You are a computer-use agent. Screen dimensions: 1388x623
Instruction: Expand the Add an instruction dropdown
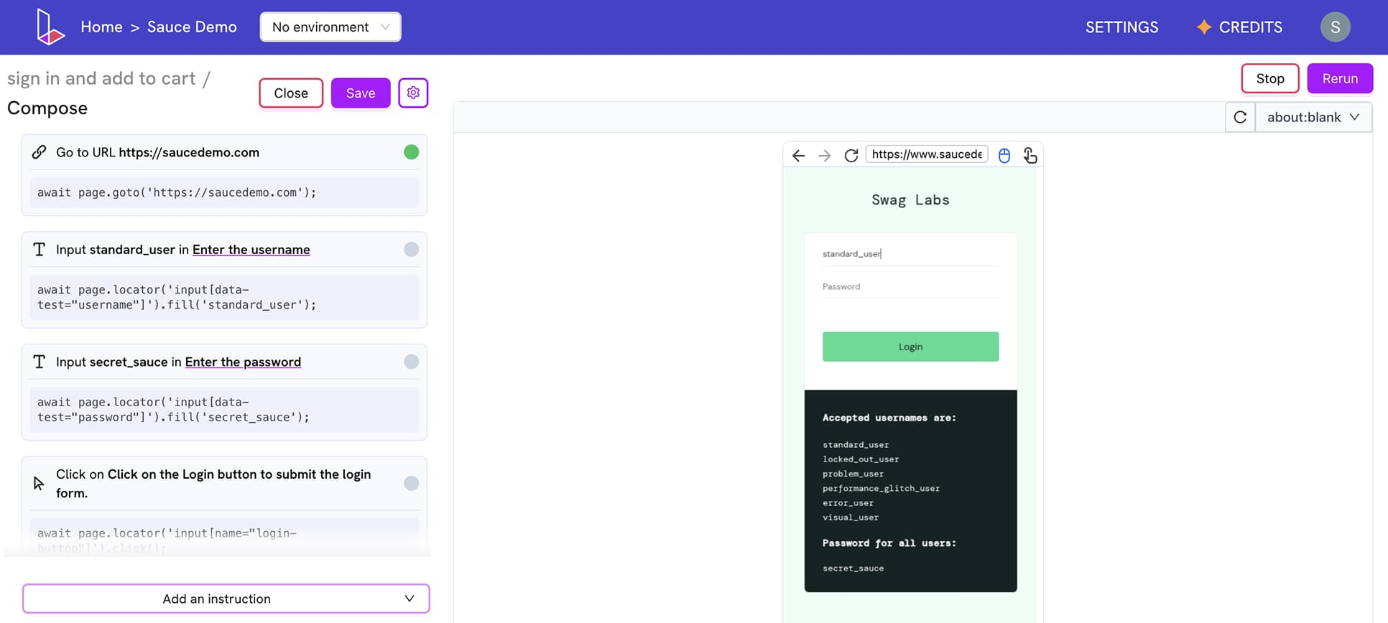coord(226,599)
